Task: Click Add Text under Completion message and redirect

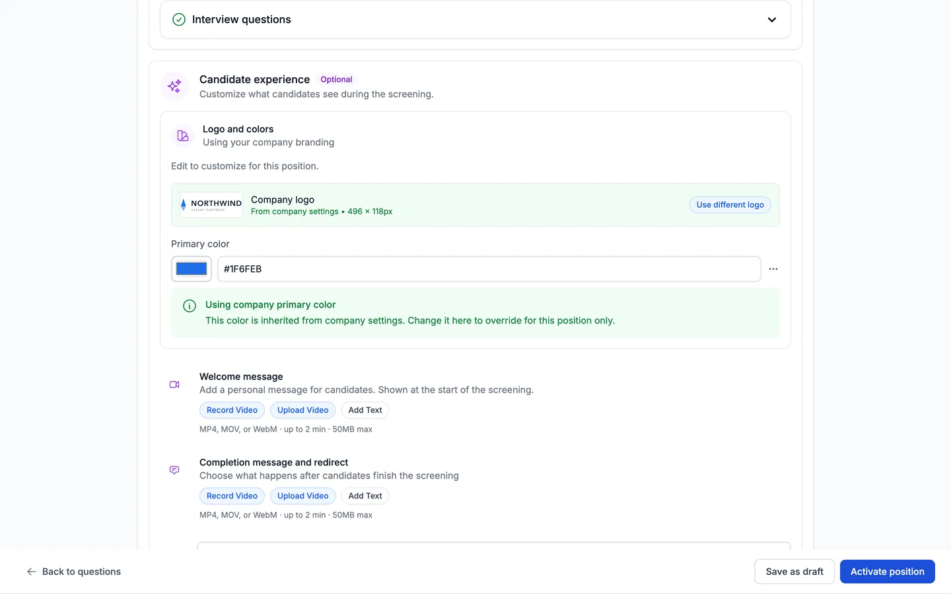Action: [x=365, y=496]
